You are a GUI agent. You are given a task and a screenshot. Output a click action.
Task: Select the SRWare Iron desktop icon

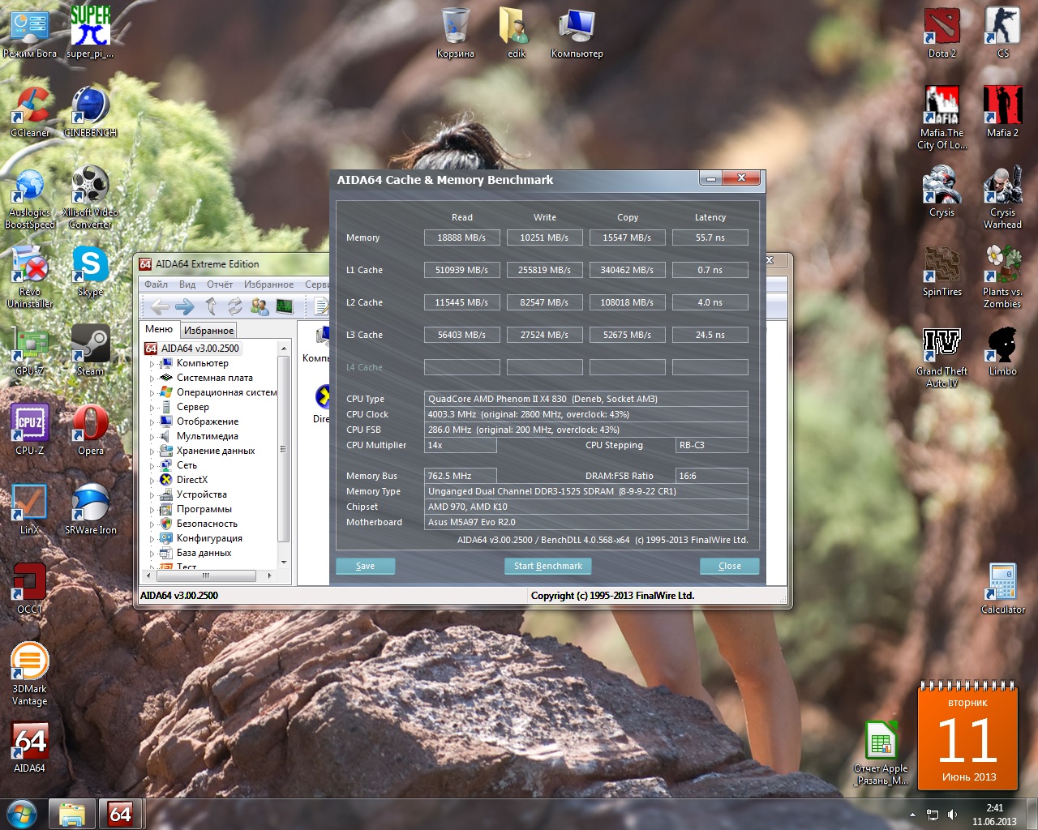[x=90, y=509]
